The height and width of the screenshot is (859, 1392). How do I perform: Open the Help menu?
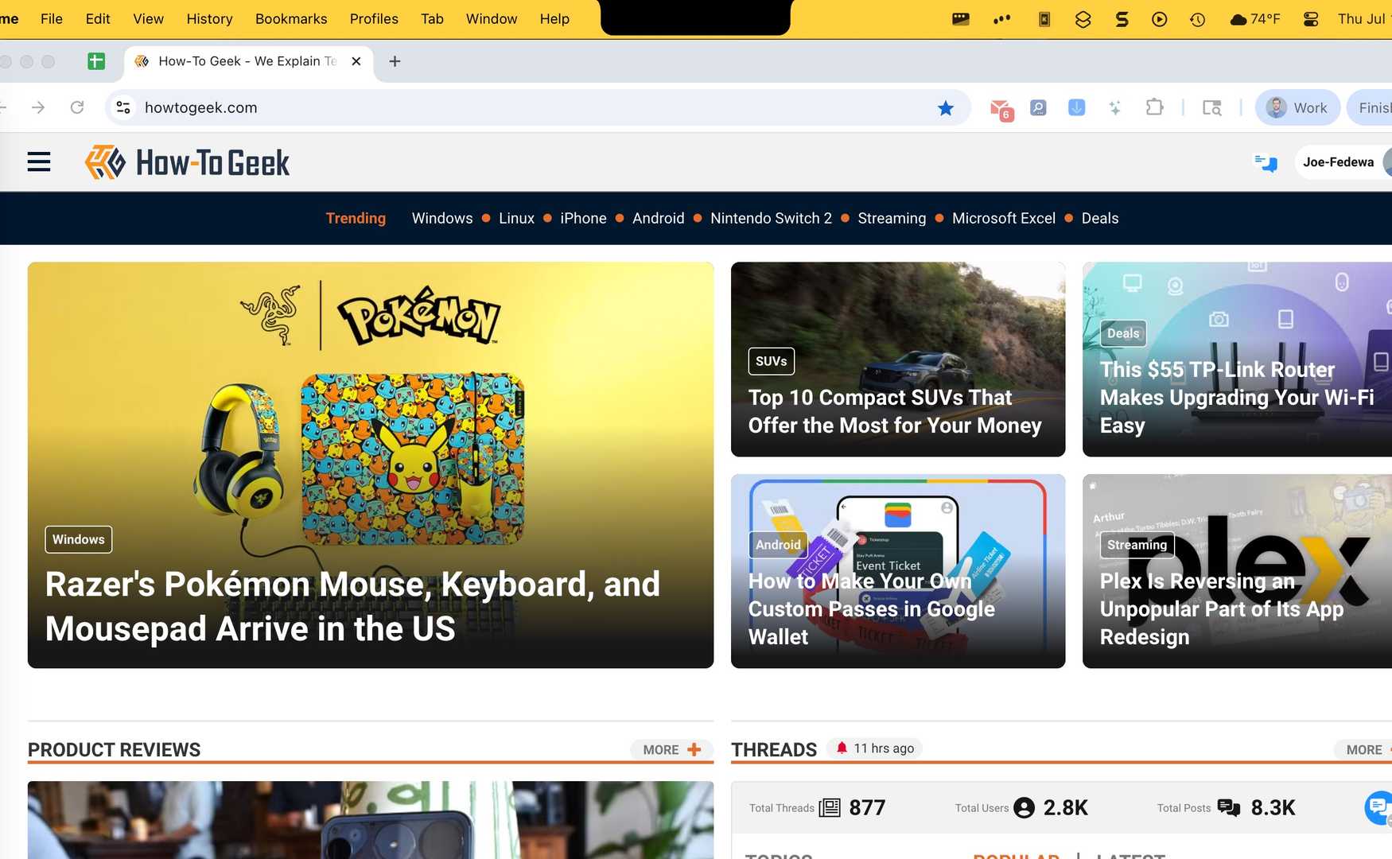pyautogui.click(x=554, y=19)
